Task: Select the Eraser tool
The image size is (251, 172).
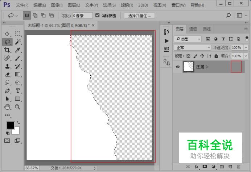Action: (7, 75)
